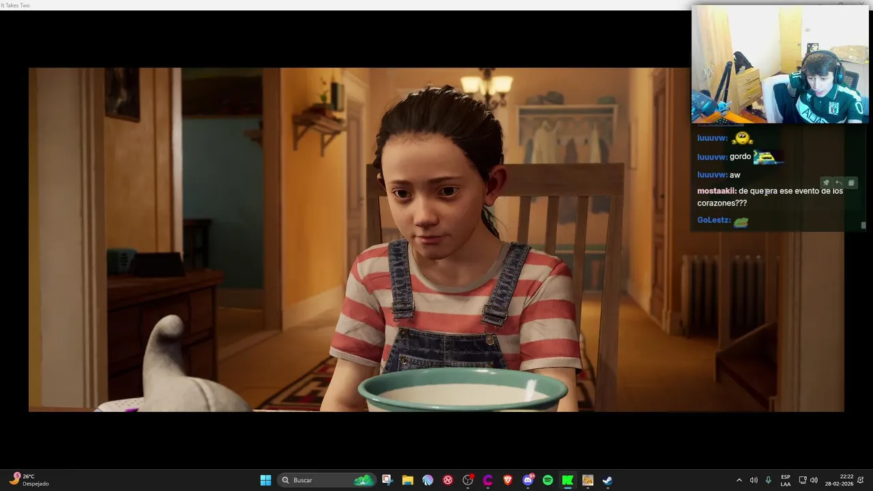873x491 pixels.
Task: Open the first speaker tray icon
Action: [754, 480]
